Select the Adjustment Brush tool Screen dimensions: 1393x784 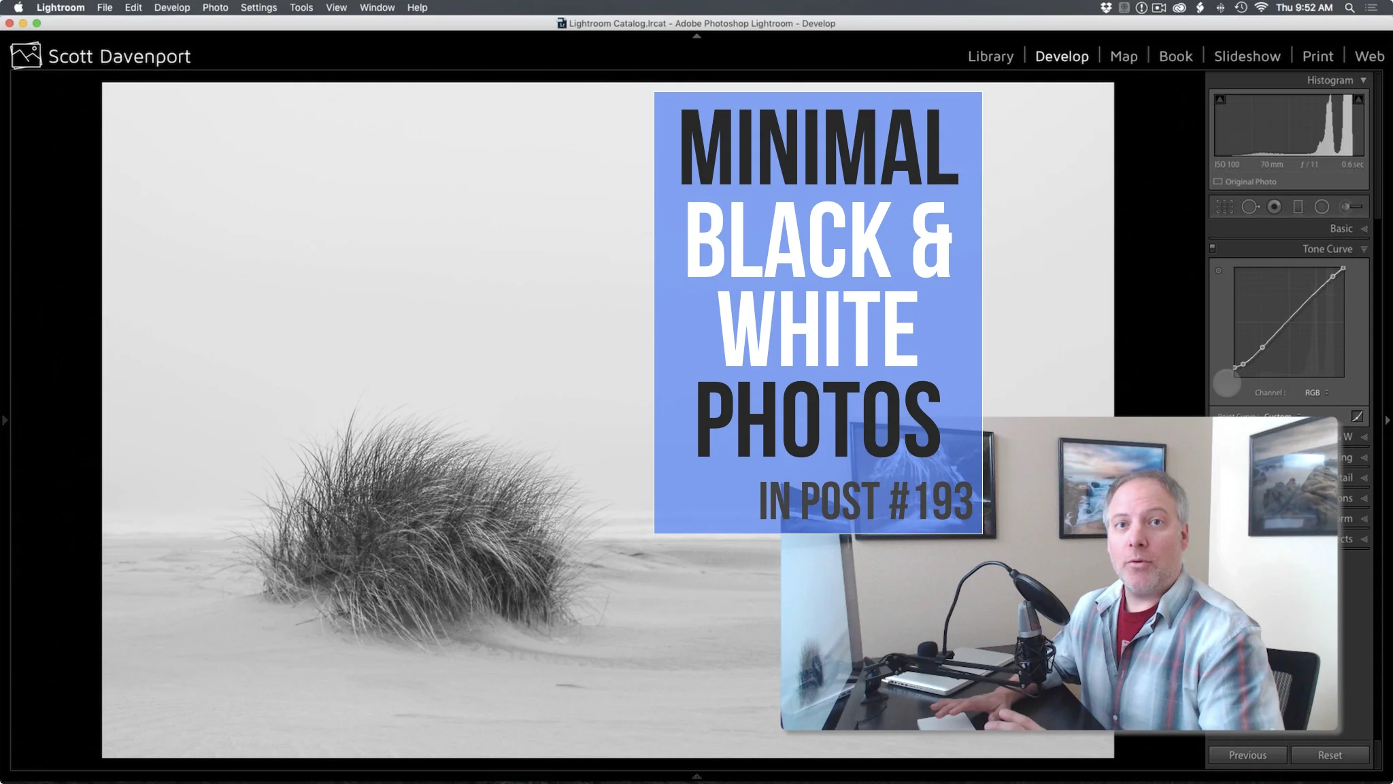coord(1351,206)
